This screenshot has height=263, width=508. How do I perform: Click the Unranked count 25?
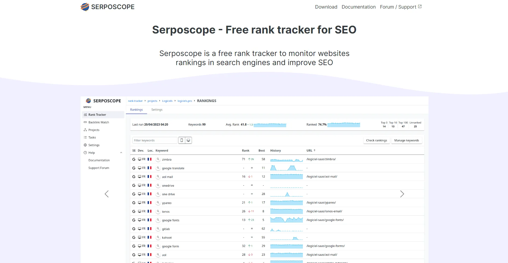[415, 126]
